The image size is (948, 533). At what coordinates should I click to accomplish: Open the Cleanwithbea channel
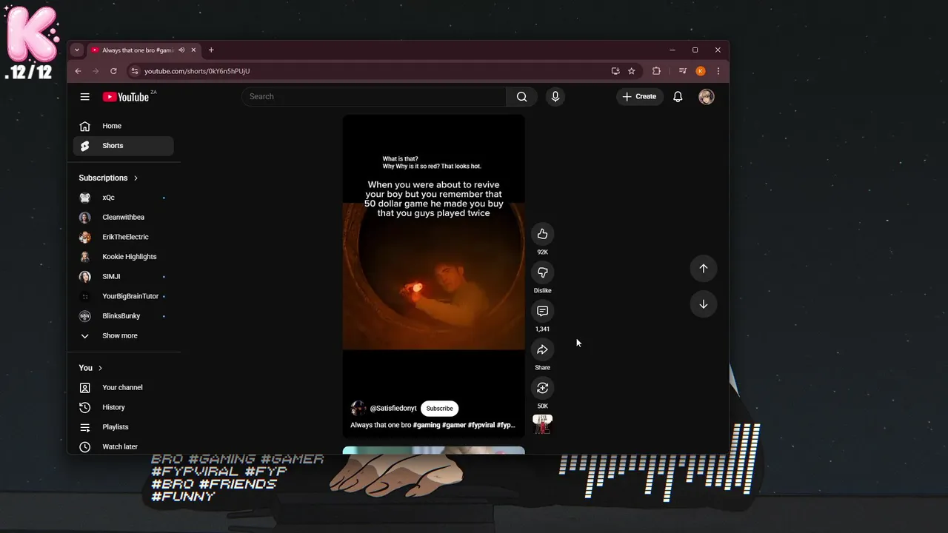tap(123, 218)
